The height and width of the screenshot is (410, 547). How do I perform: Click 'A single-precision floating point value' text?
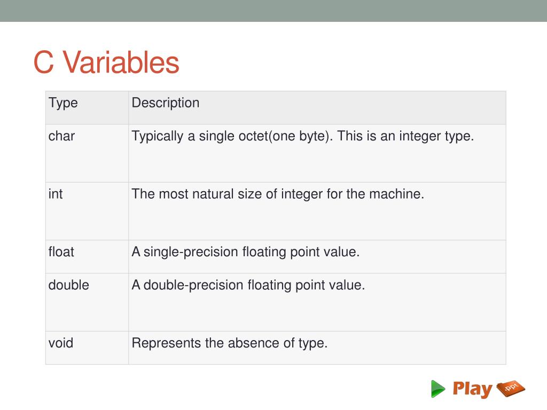[246, 252]
